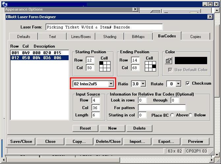Toggle the Use Default Color checkbox
221x164 pixels.
pyautogui.click(x=170, y=70)
